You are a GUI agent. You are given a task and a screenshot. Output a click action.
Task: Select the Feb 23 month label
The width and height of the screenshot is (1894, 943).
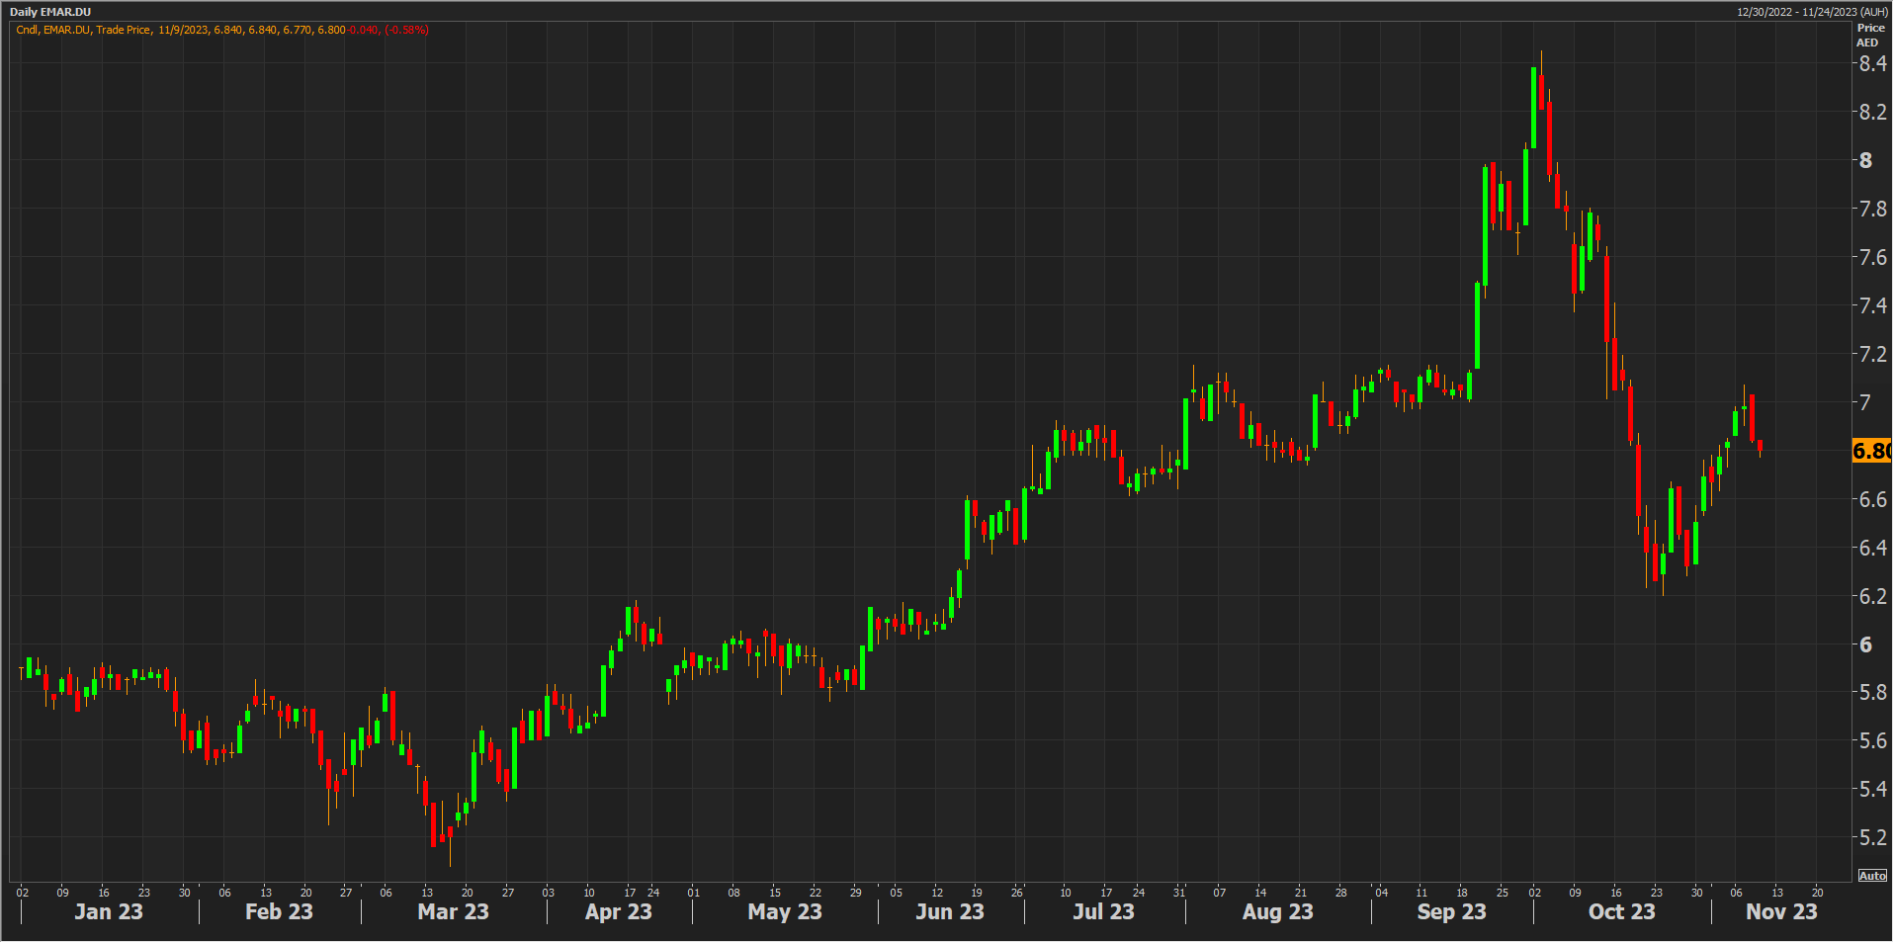pyautogui.click(x=279, y=911)
